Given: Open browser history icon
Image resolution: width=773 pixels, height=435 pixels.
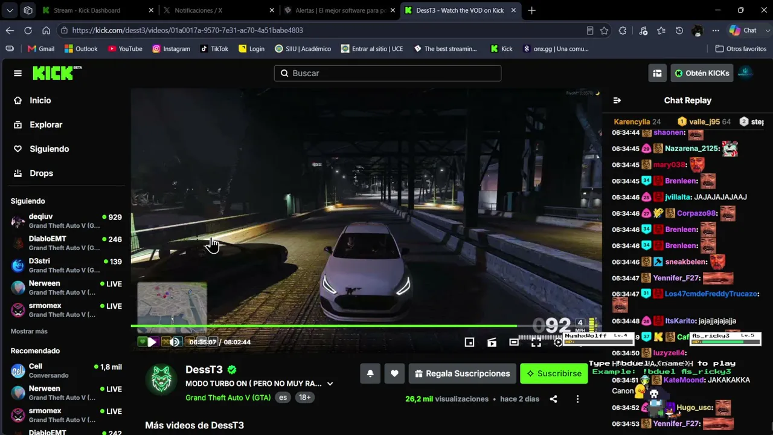Looking at the screenshot, I should [x=679, y=30].
